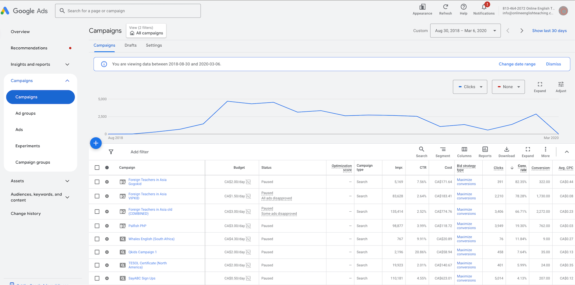Open the SayABC Sign Ups campaign link
Image resolution: width=575 pixels, height=285 pixels.
pos(142,279)
